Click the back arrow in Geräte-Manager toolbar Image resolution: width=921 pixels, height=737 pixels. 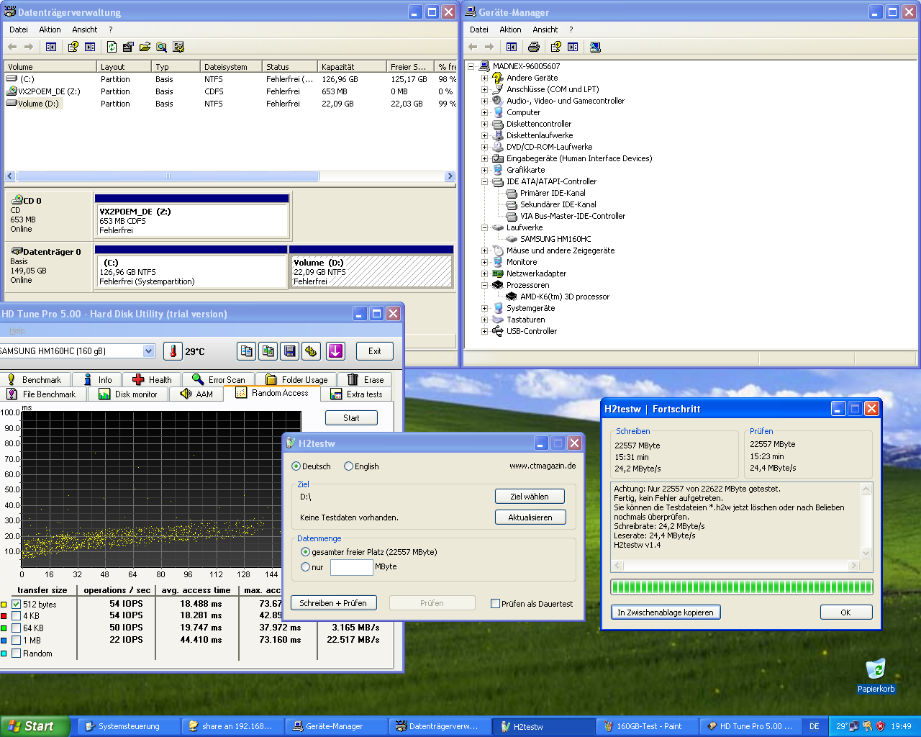pos(473,47)
